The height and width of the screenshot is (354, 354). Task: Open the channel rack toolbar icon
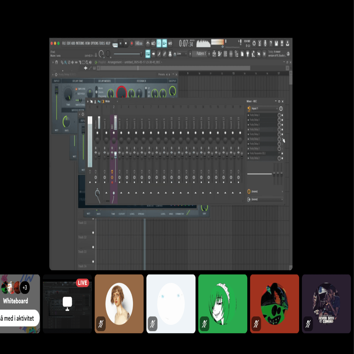[225, 54]
